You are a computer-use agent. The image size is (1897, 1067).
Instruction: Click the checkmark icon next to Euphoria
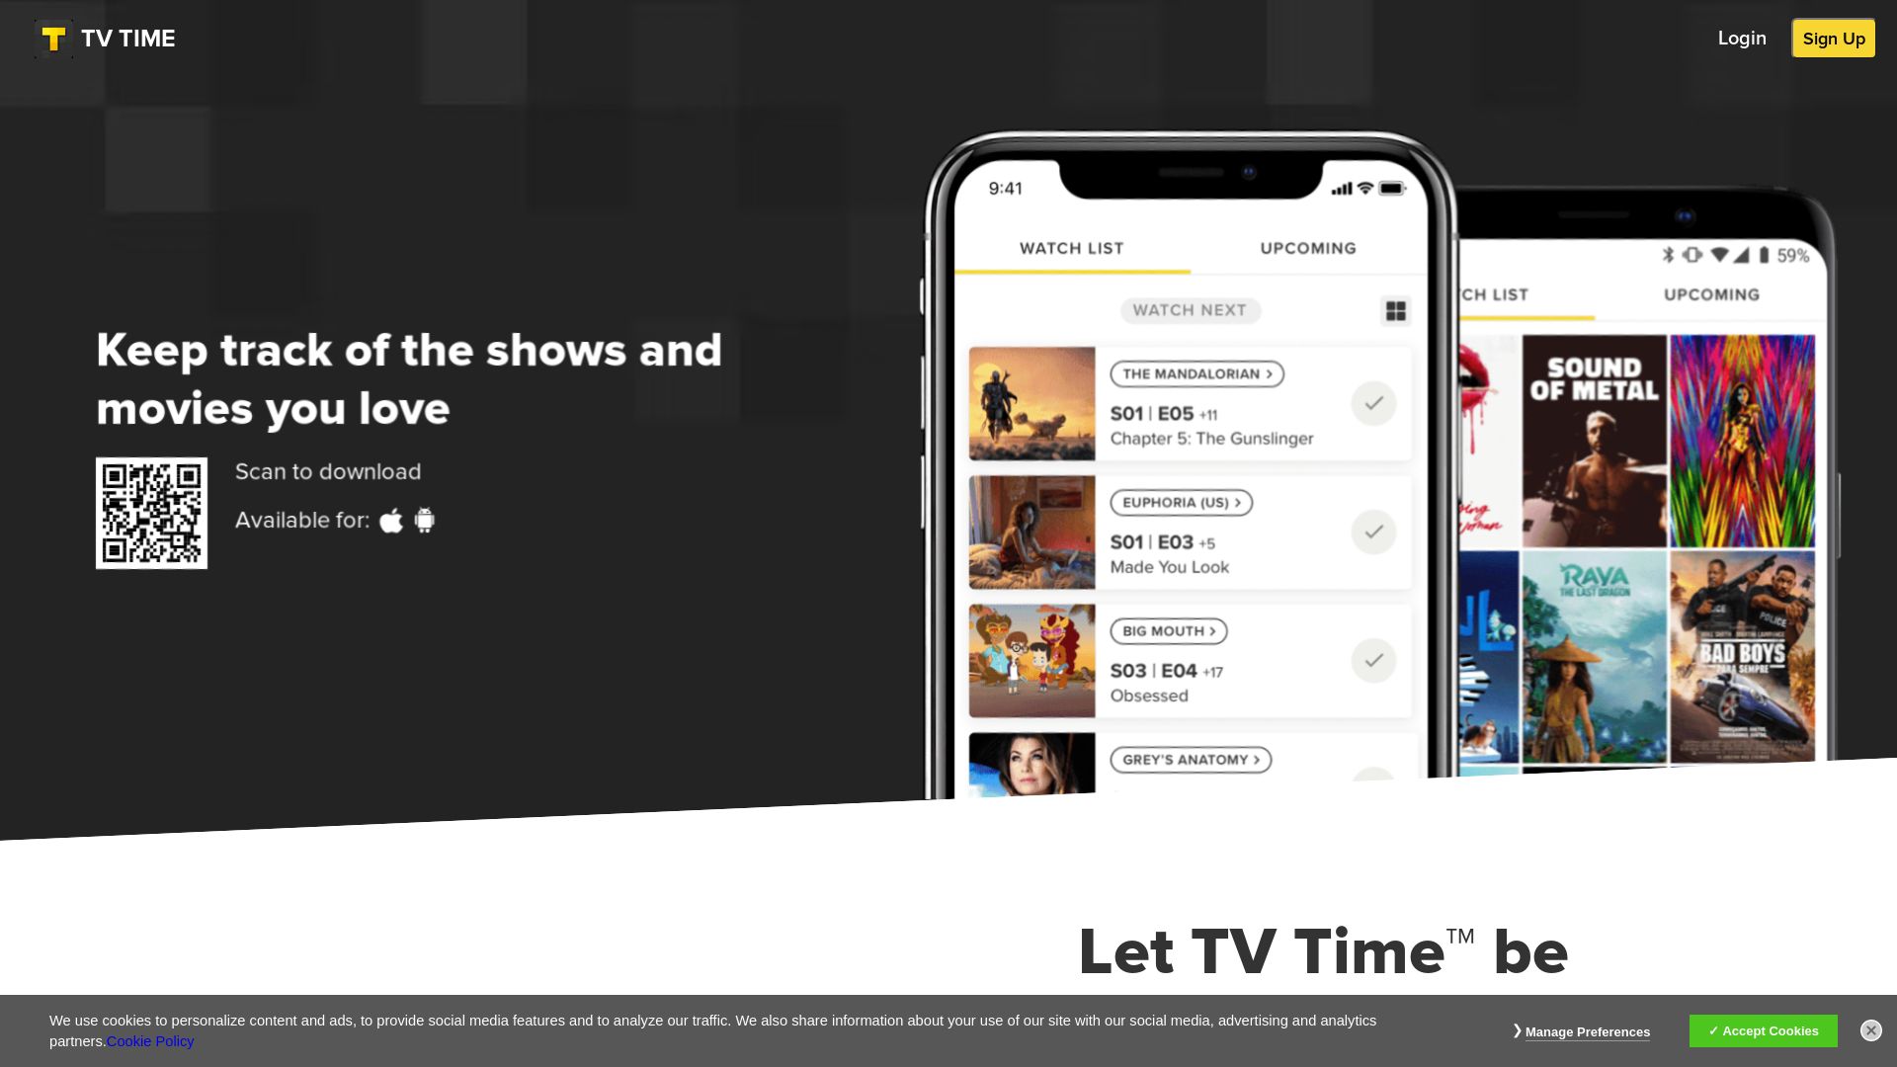1373,532
